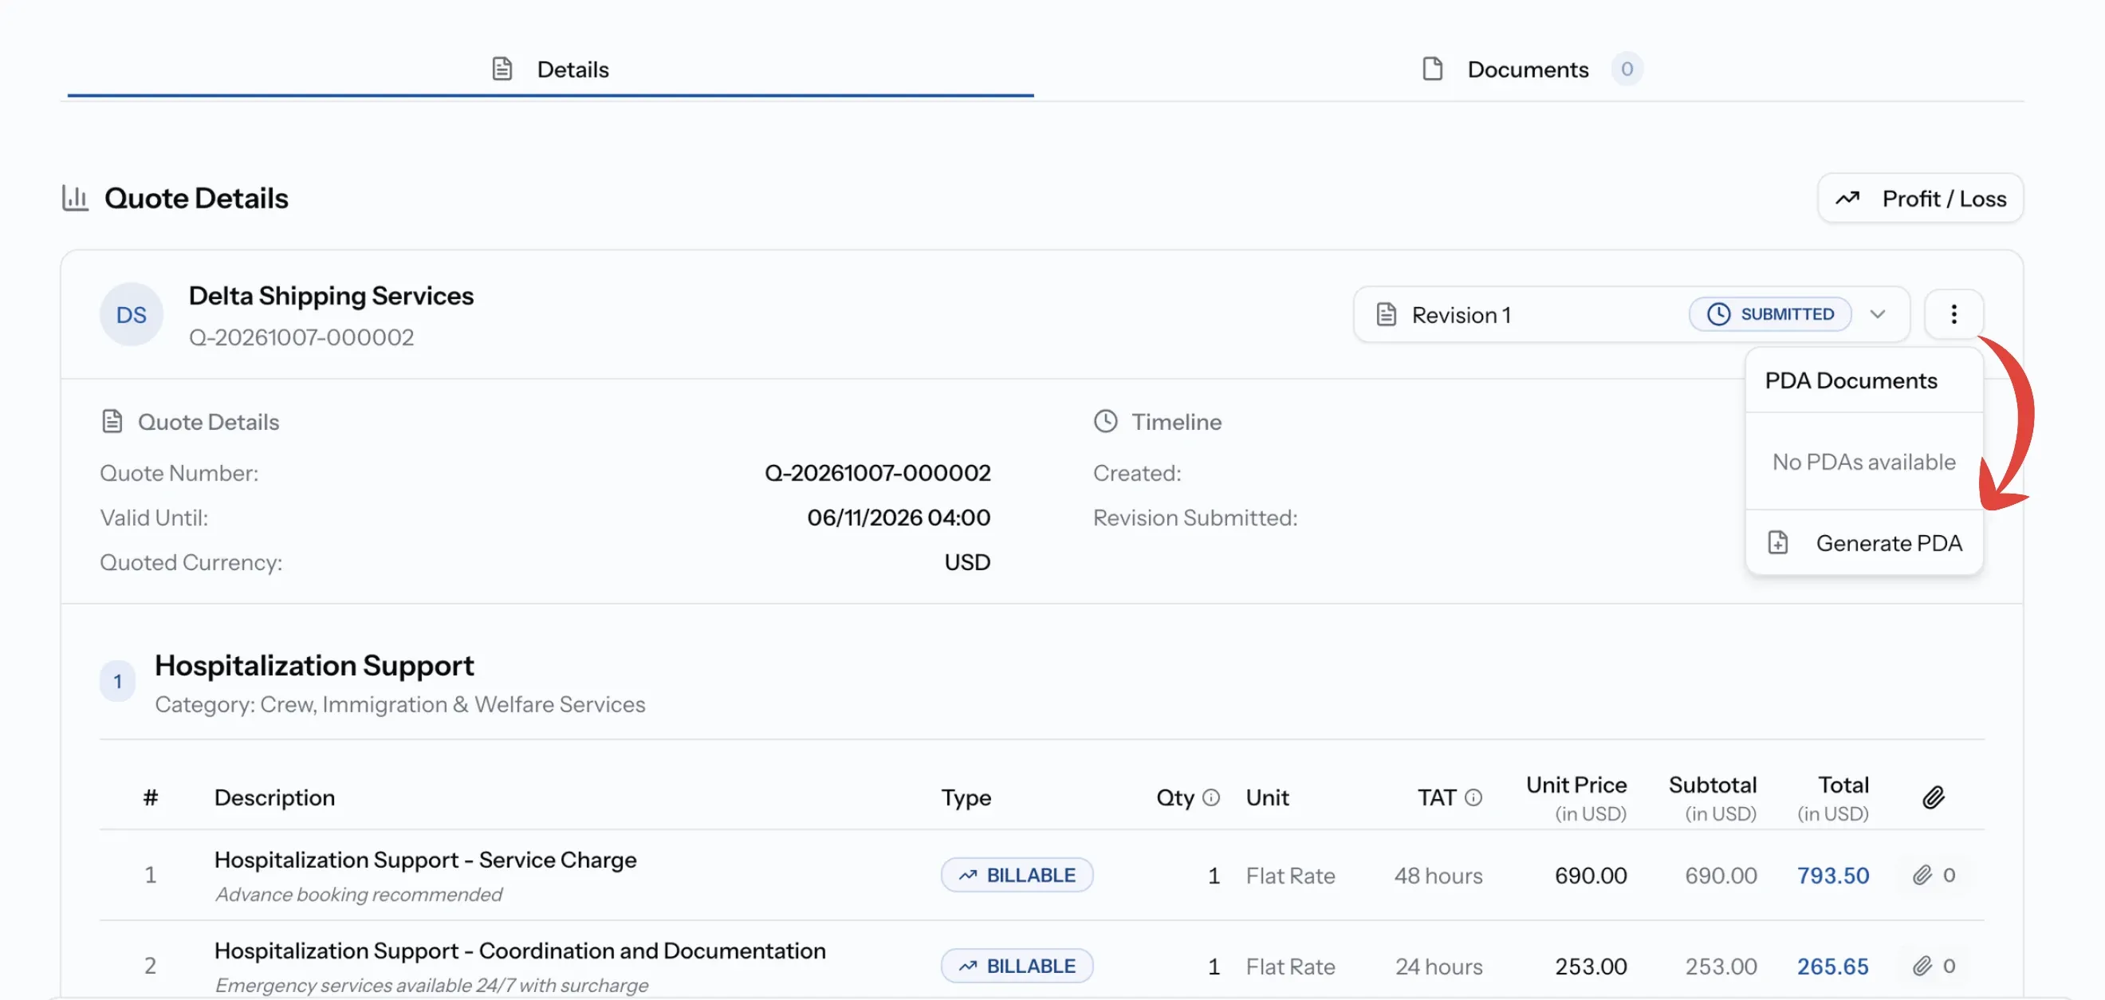Screen dimensions: 2105x1000
Task: Click the Delta Shipping Services name
Action: click(331, 296)
